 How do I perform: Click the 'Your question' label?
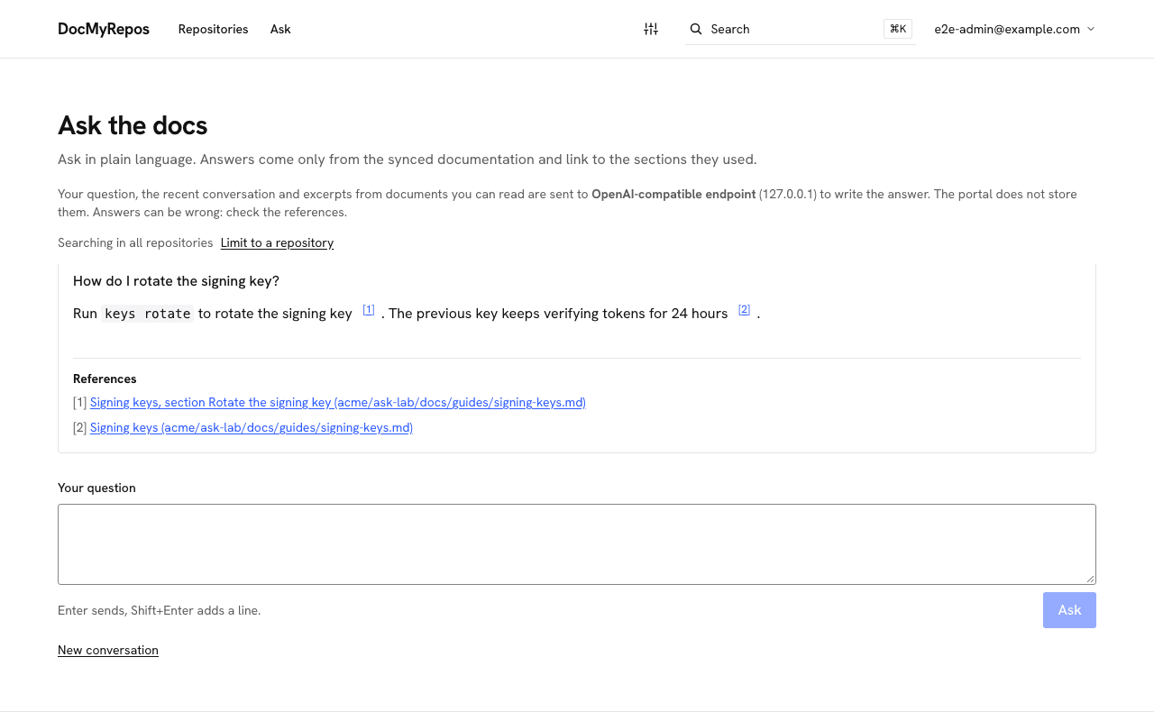point(96,488)
